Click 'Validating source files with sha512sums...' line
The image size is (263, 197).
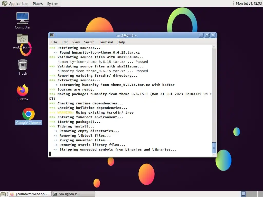(x=97, y=66)
